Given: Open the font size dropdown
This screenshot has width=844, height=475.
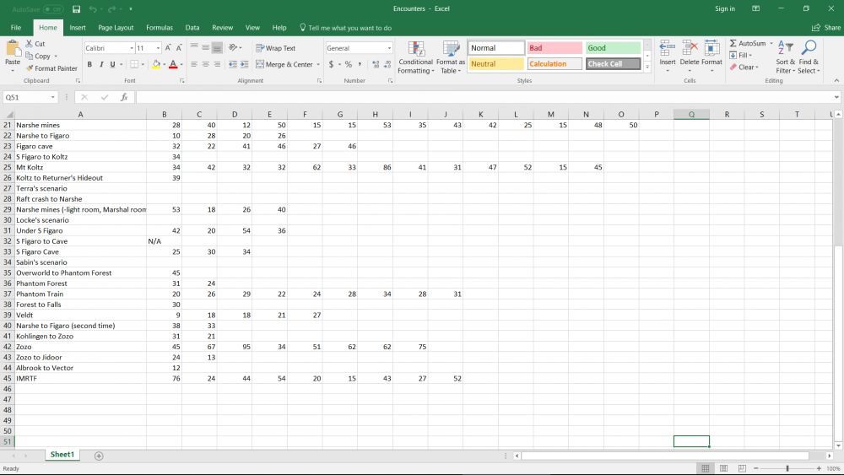Looking at the screenshot, I should (158, 48).
